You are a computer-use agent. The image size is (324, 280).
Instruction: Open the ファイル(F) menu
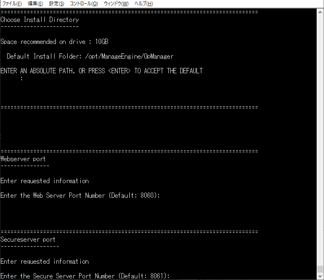12,4
